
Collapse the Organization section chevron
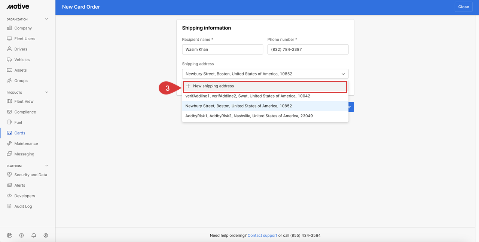[x=47, y=19]
